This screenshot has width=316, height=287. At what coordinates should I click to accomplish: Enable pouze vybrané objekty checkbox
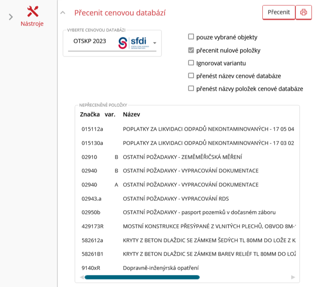coord(191,37)
